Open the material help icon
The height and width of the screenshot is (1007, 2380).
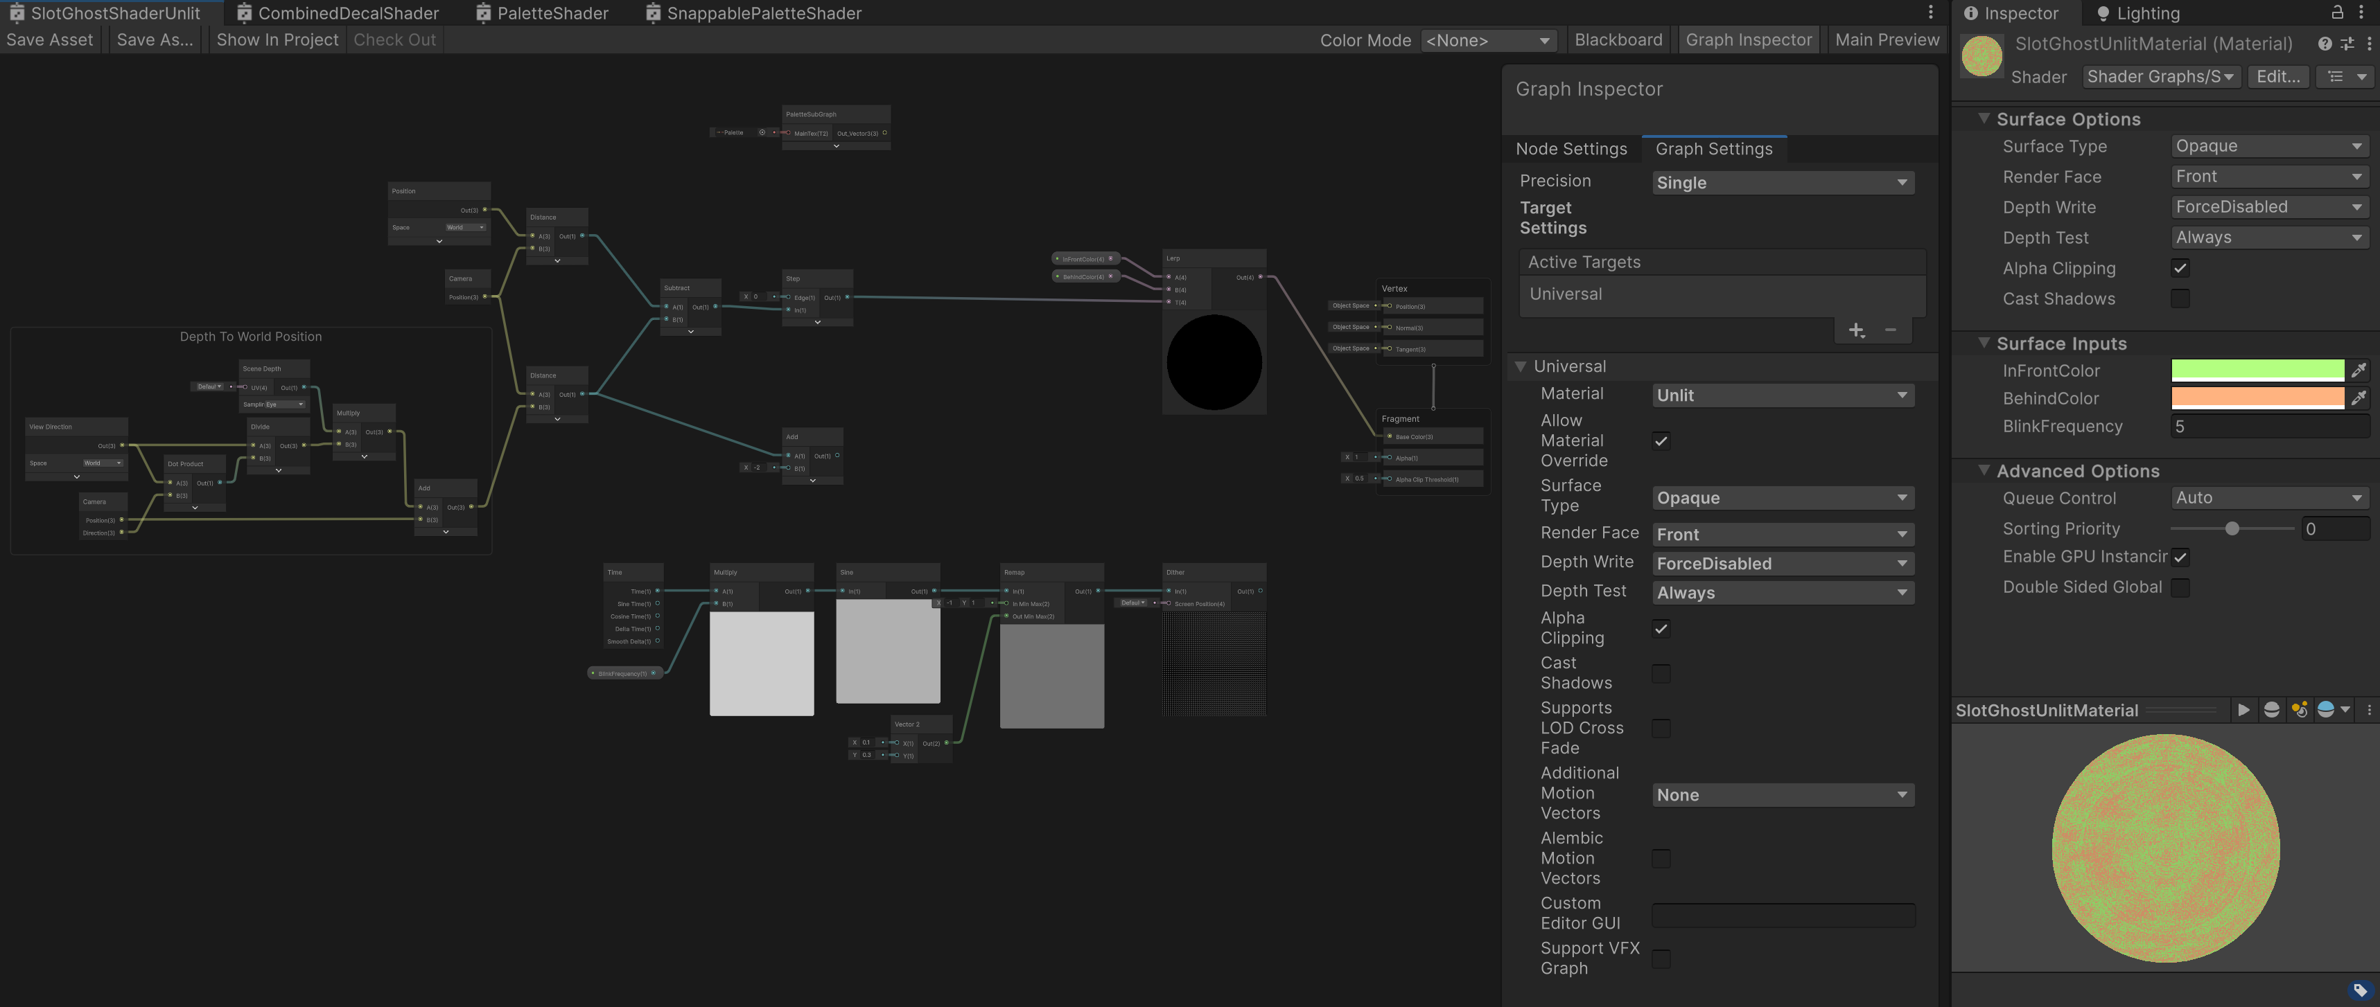tap(2325, 44)
